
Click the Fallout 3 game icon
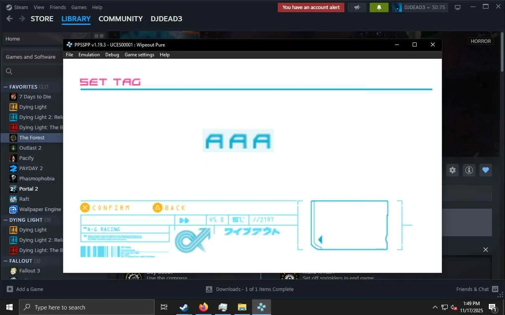13,271
